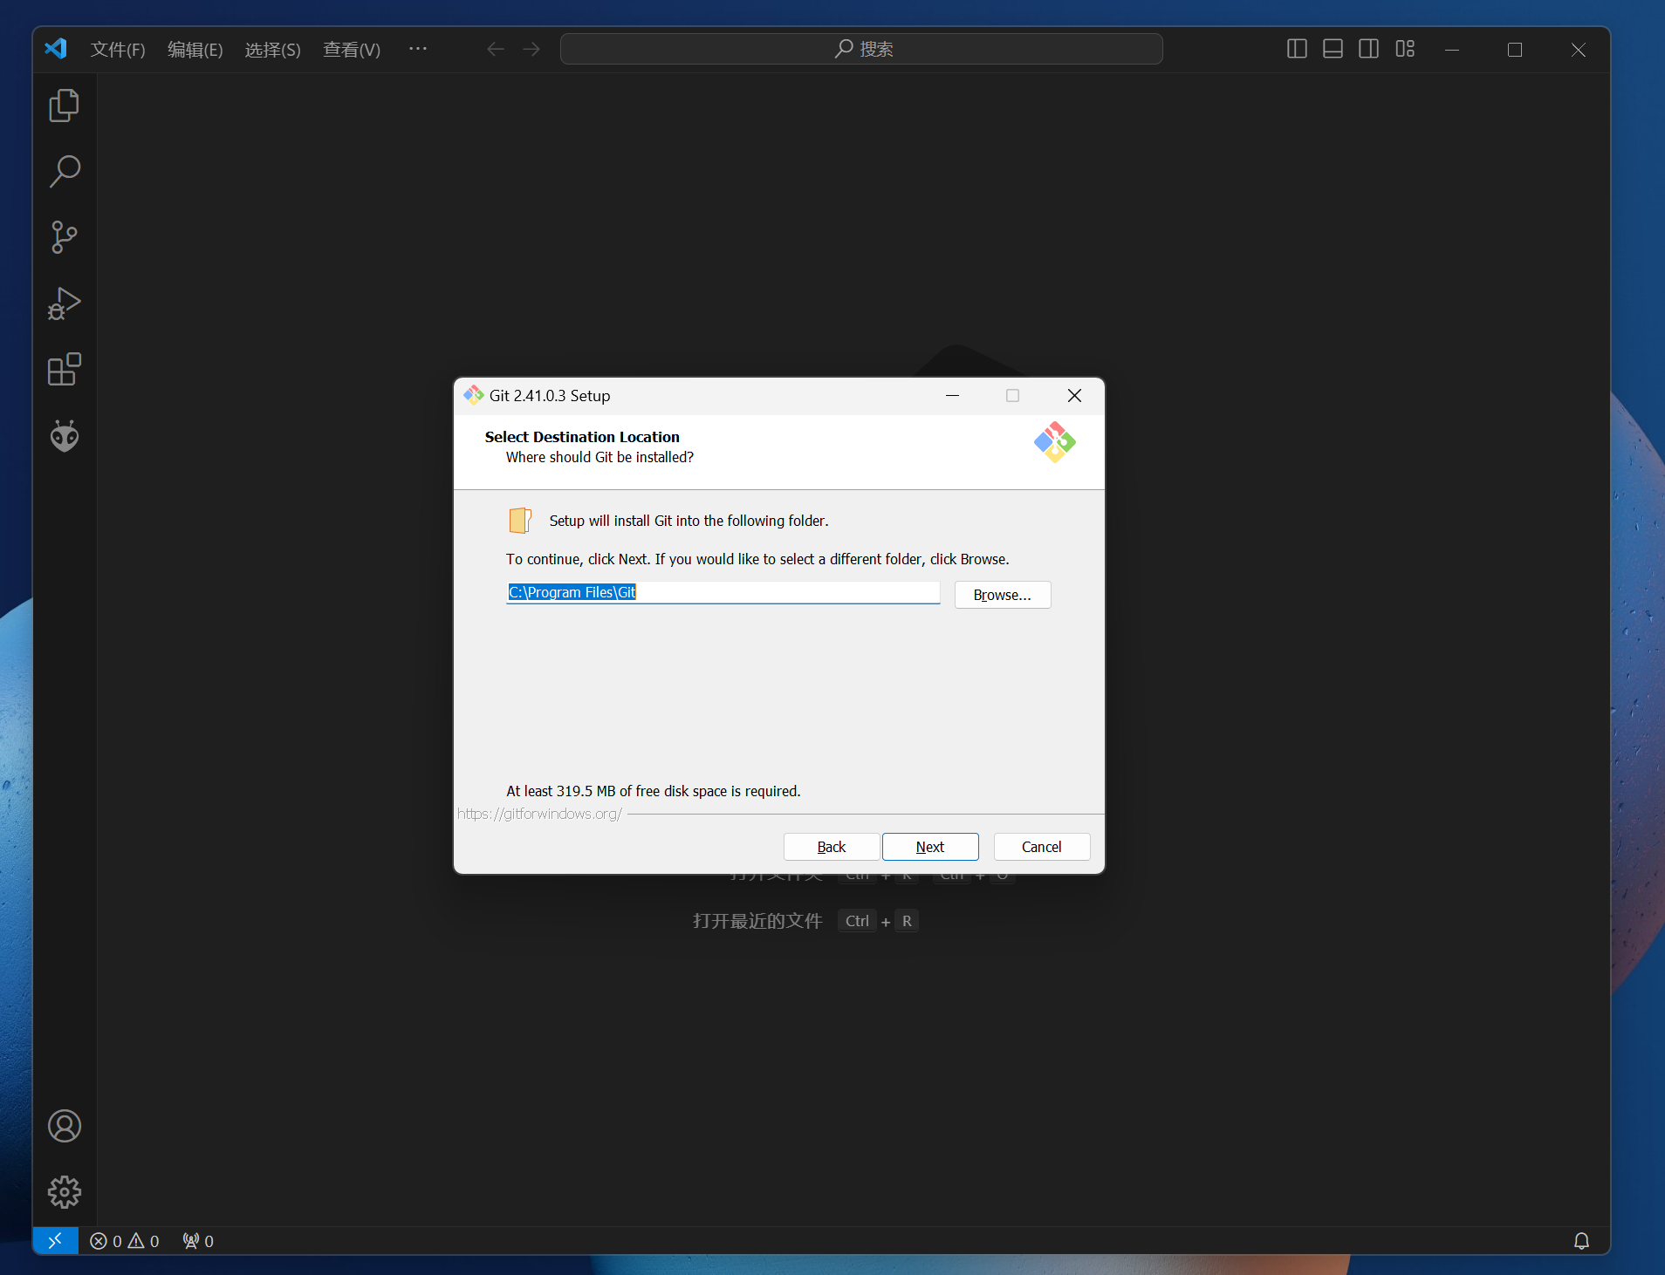Image resolution: width=1665 pixels, height=1275 pixels.
Task: Open the 编辑(E) menu
Action: (x=195, y=49)
